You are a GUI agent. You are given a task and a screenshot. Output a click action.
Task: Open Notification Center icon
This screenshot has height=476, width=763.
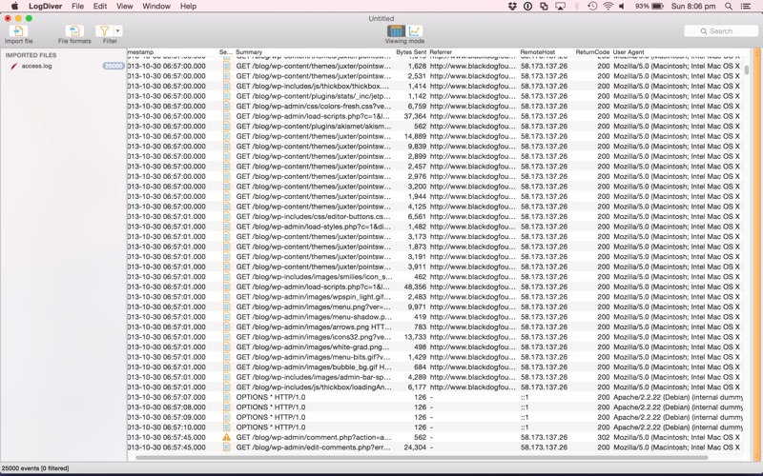(x=746, y=7)
